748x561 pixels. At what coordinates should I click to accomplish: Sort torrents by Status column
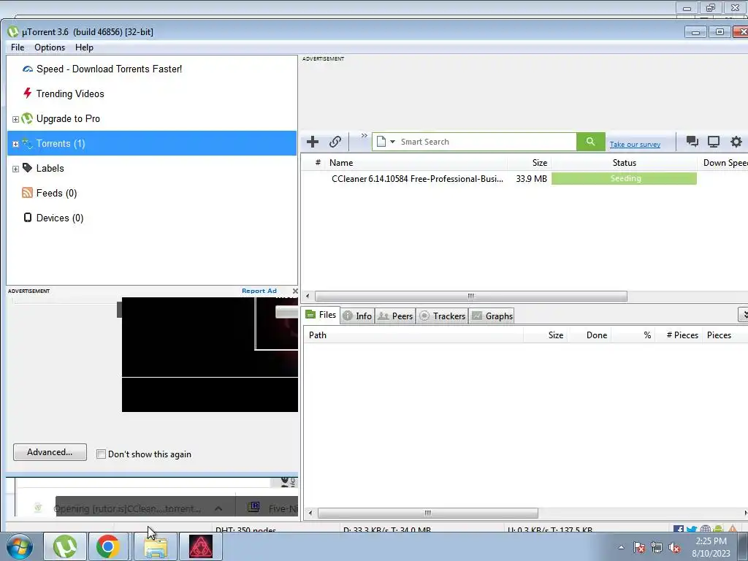click(625, 163)
